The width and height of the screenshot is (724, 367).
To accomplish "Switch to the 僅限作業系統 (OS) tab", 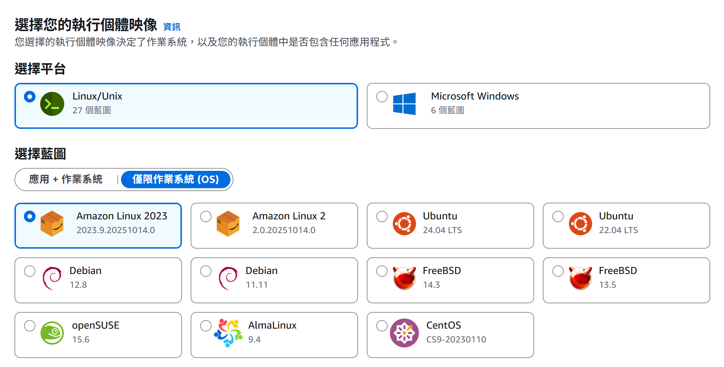I will point(176,180).
